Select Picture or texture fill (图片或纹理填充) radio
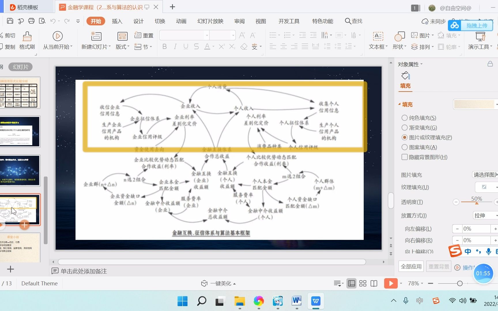Image resolution: width=498 pixels, height=311 pixels. tap(405, 137)
